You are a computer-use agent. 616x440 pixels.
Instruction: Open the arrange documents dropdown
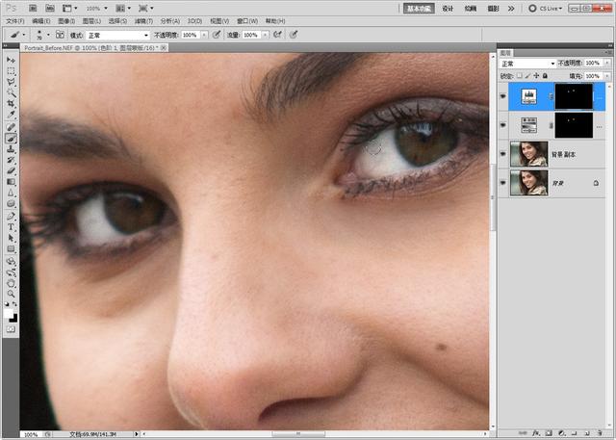coord(123,9)
